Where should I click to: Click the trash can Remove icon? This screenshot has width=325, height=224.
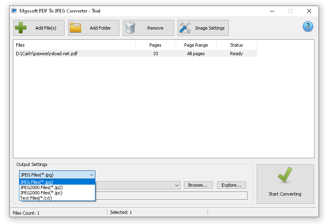coord(130,28)
